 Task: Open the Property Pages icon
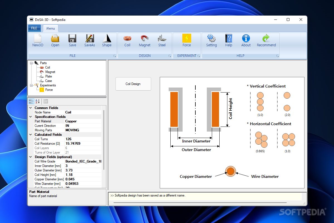pos(46,101)
